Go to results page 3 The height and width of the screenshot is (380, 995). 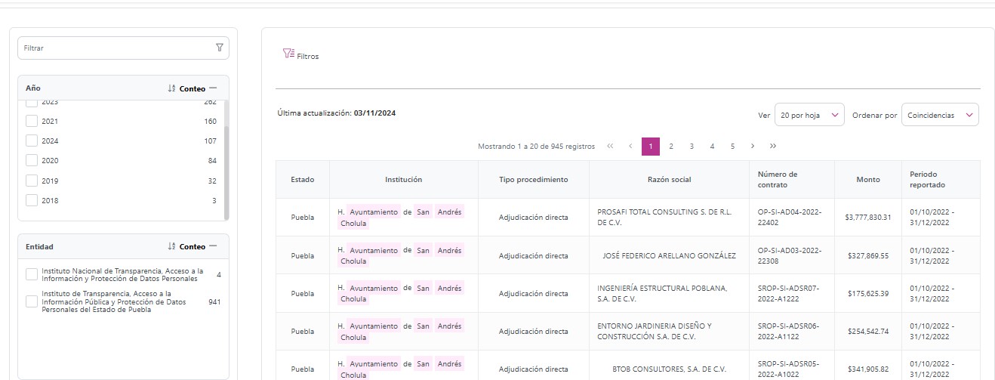[692, 146]
